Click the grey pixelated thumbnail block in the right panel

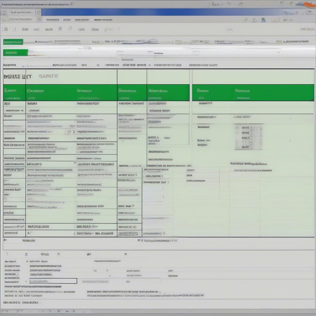249,137
